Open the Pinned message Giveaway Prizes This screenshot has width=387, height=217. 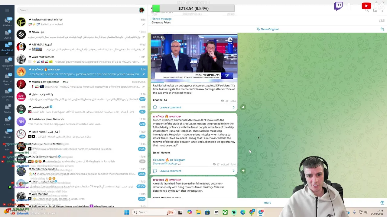pos(161,20)
